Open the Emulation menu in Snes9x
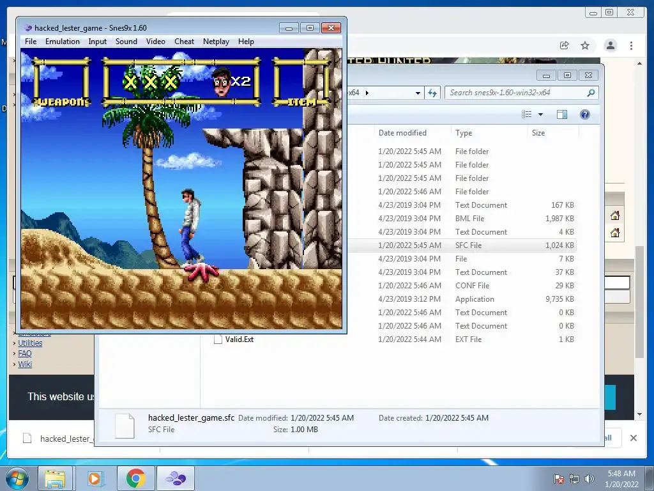 pos(62,42)
